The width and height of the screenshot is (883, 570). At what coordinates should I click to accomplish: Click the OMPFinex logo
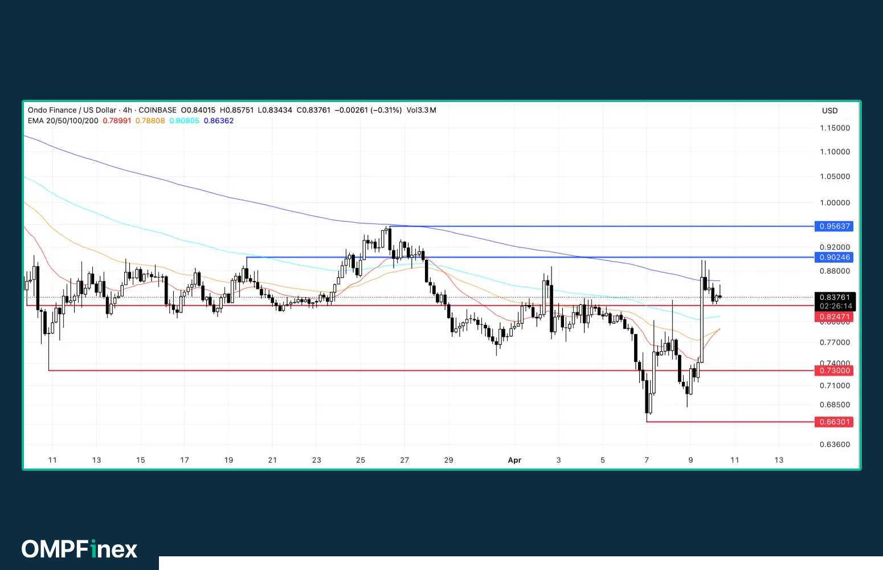pyautogui.click(x=80, y=549)
